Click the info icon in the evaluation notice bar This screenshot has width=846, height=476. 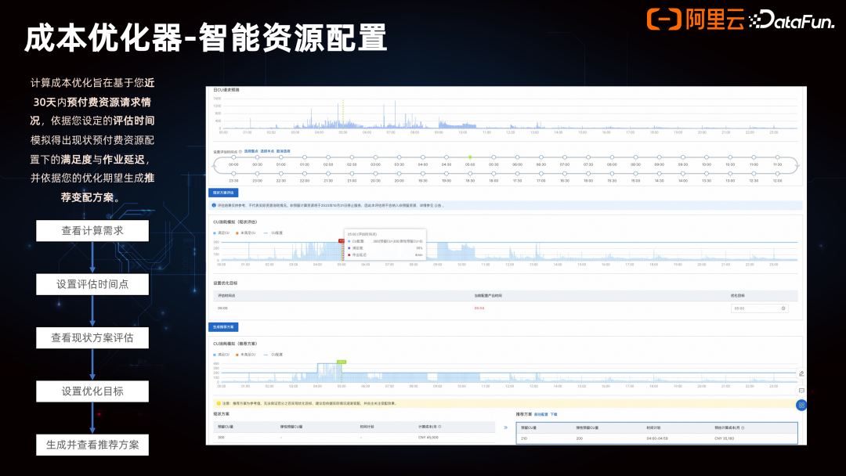coord(213,204)
